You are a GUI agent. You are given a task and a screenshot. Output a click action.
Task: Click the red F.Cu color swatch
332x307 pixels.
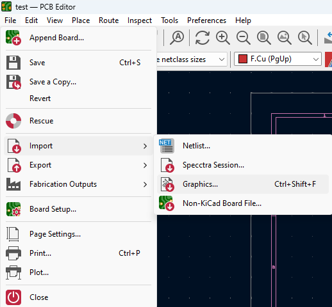tap(243, 59)
